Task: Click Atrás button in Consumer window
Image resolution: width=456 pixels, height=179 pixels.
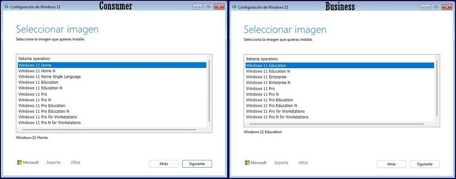Action: [x=164, y=164]
